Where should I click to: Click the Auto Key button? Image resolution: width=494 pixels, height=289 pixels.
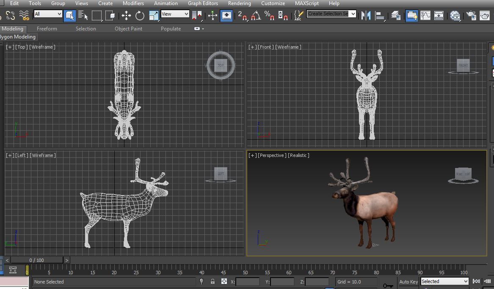pos(408,282)
